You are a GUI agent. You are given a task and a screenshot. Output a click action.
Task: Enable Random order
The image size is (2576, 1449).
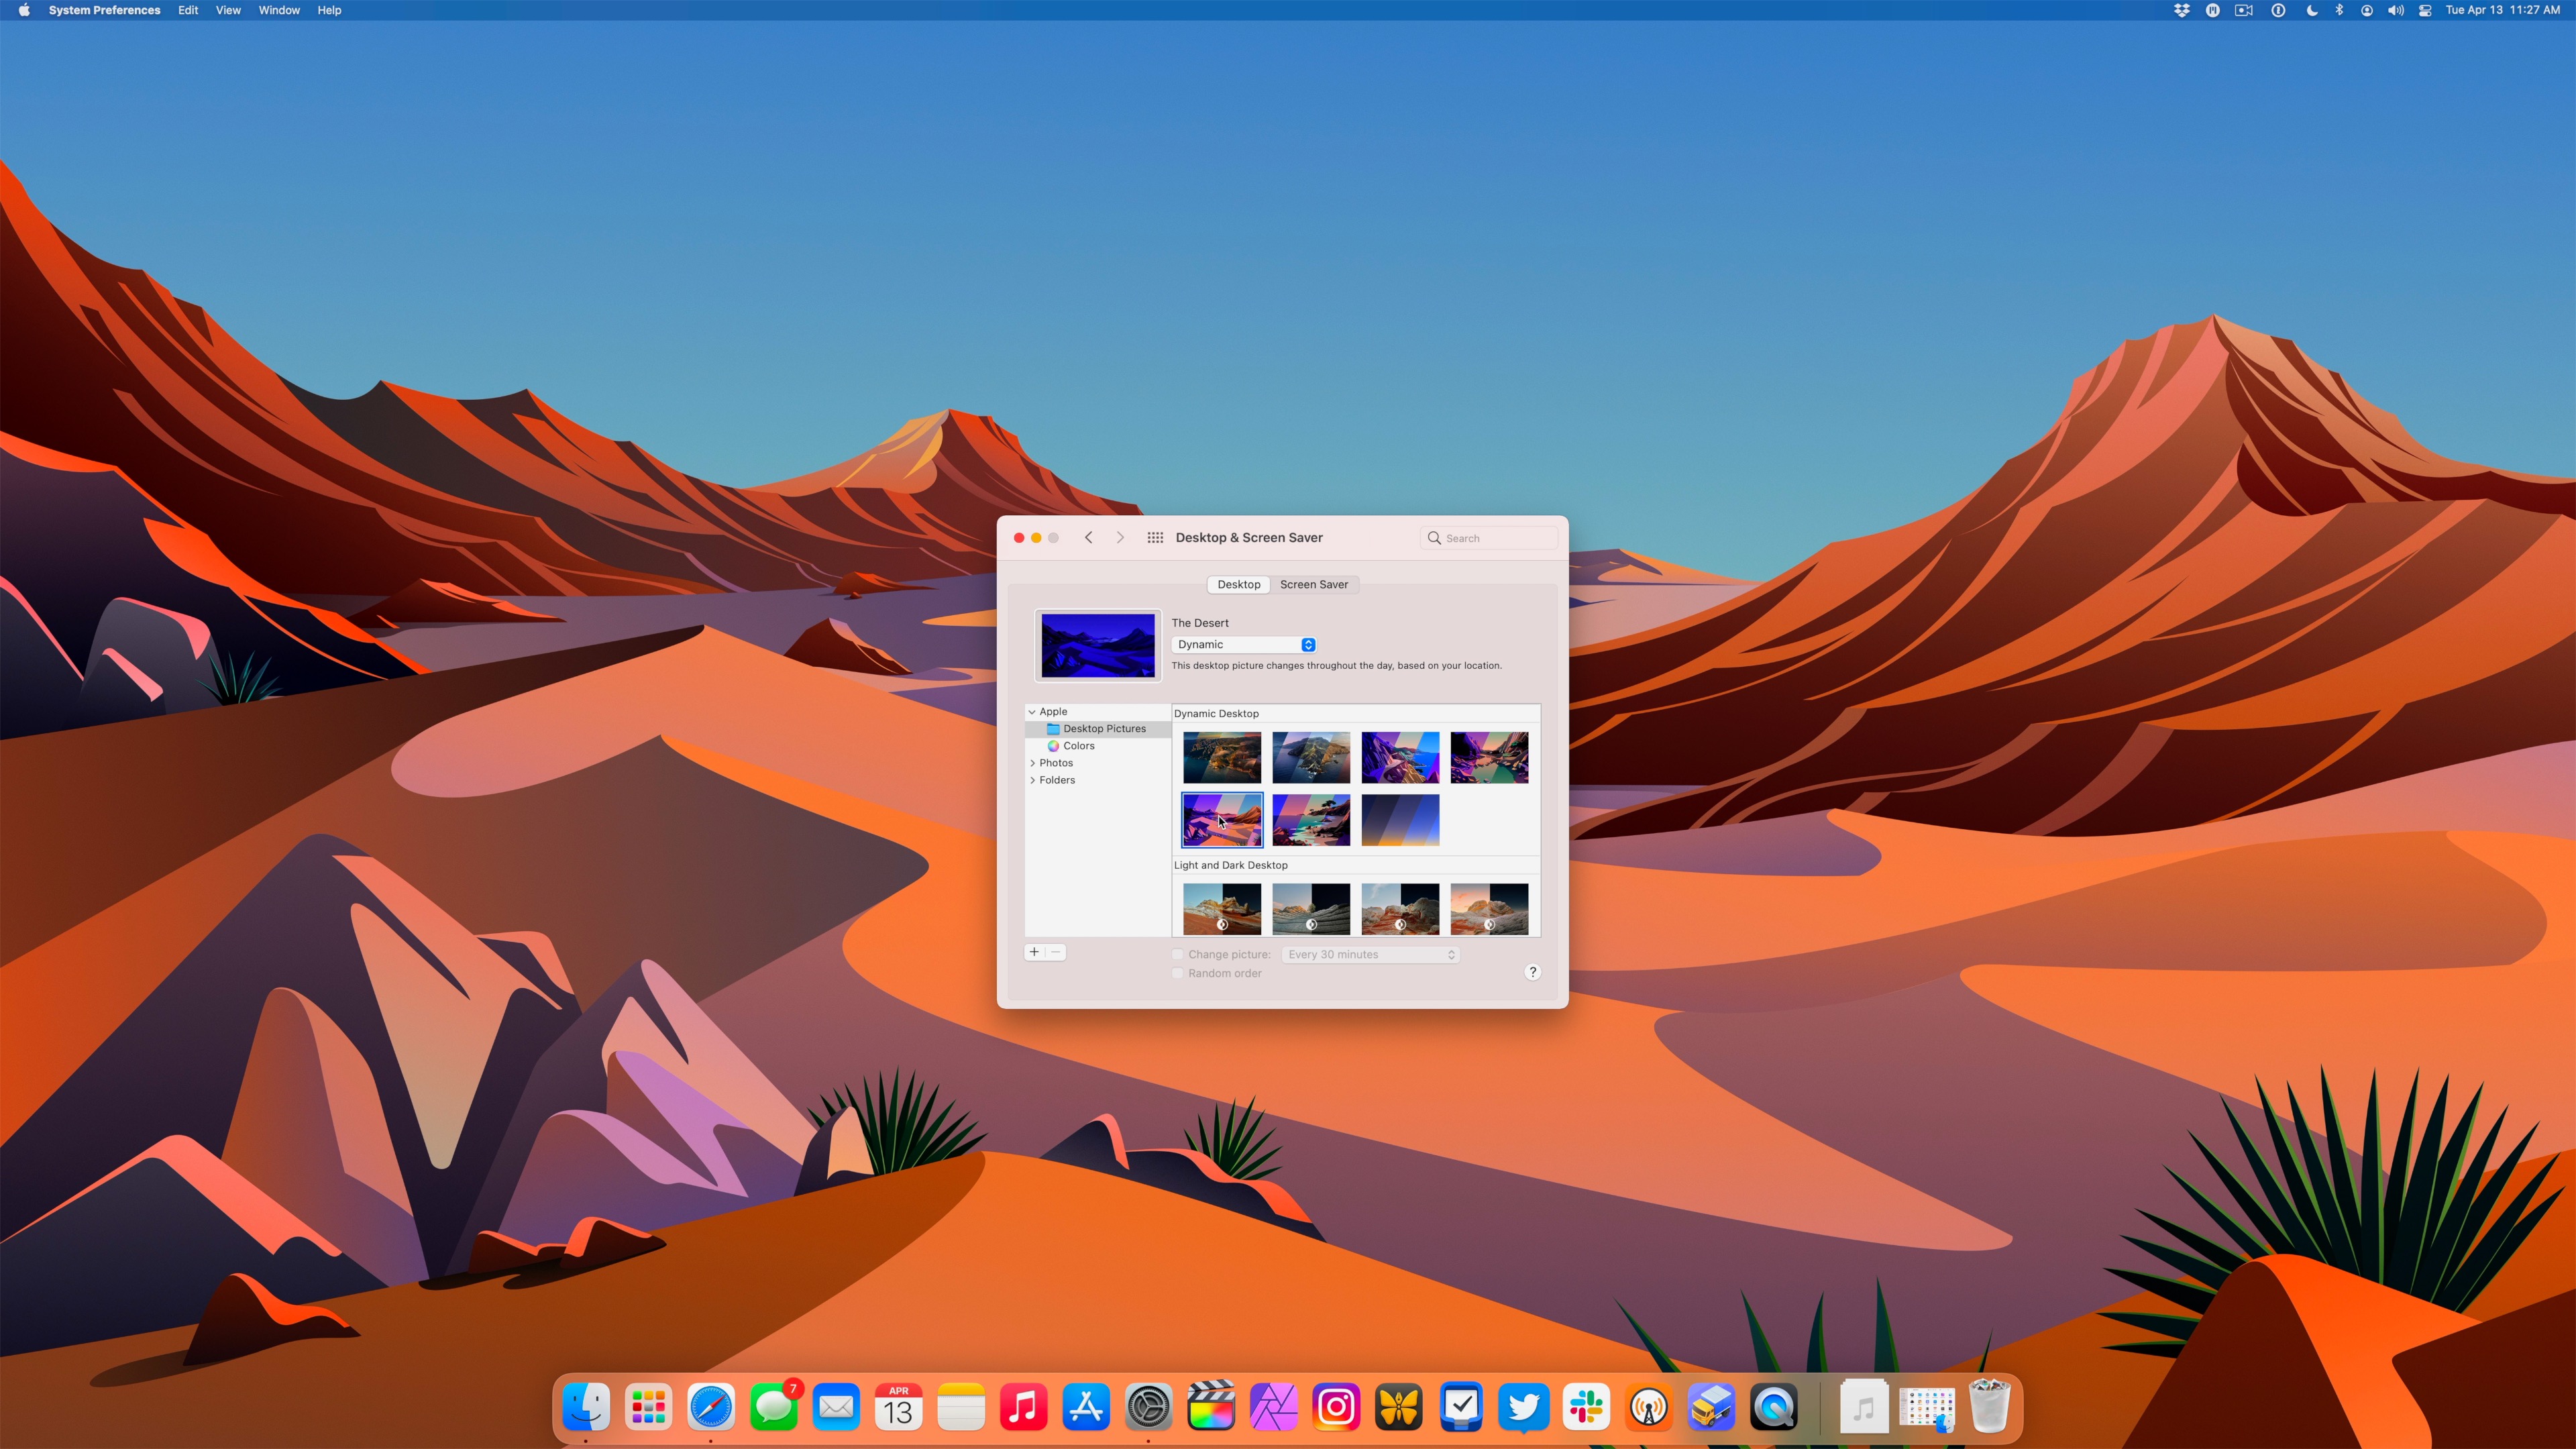[1177, 973]
